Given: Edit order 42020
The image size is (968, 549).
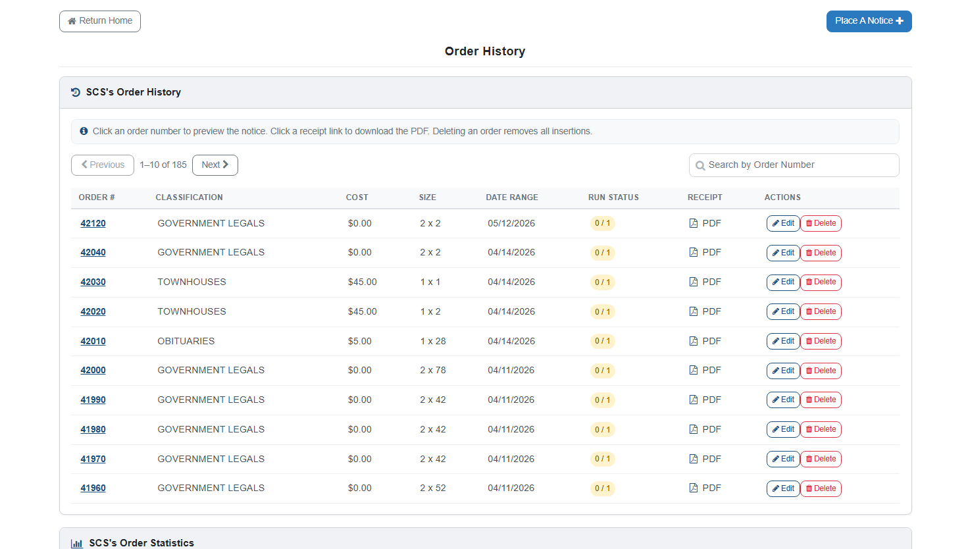Looking at the screenshot, I should [x=783, y=311].
